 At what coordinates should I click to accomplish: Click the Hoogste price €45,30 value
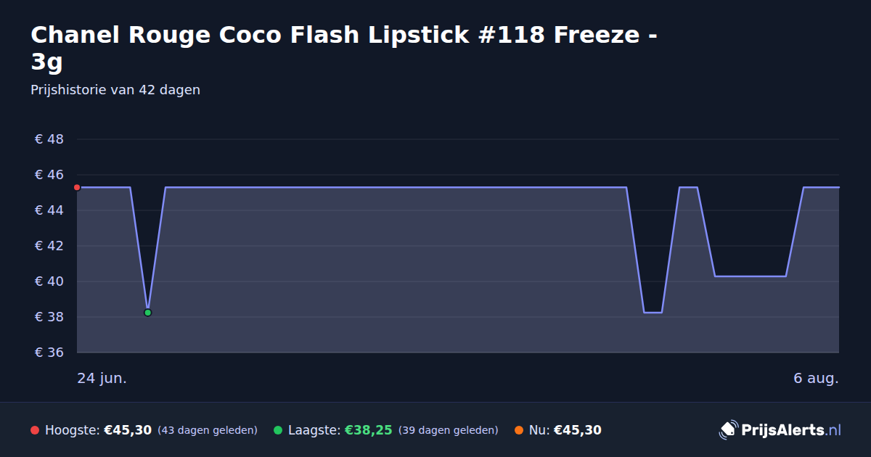click(128, 430)
